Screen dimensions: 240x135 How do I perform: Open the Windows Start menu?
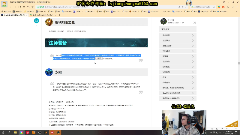point(3,133)
